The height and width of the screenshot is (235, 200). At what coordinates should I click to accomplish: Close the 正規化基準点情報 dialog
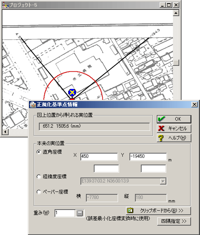pyautogui.click(x=194, y=104)
